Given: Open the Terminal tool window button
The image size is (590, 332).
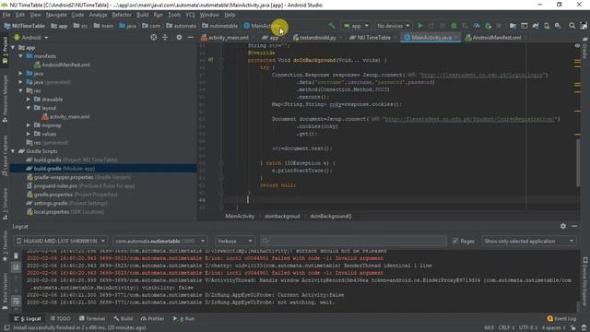Looking at the screenshot, I should 92,318.
